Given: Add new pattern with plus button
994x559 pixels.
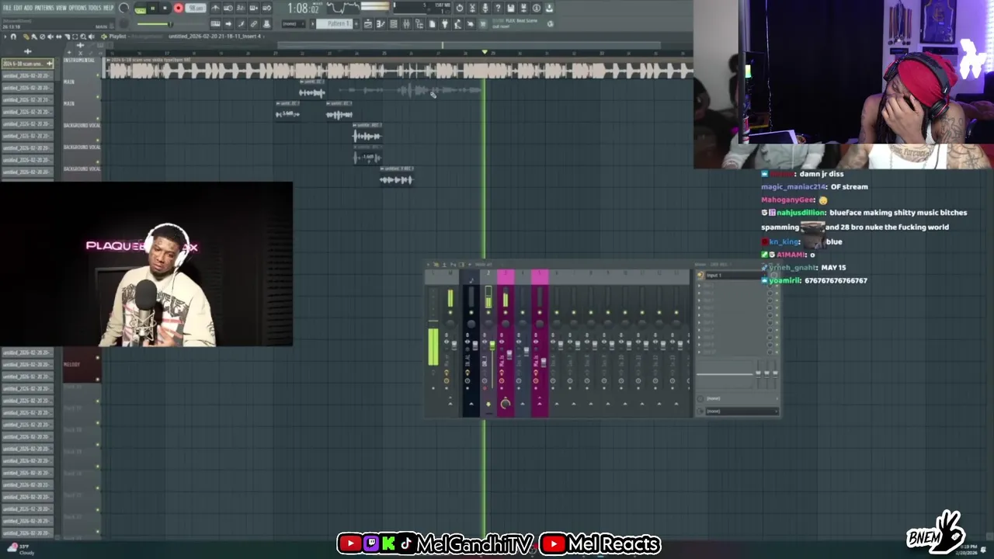Looking at the screenshot, I should click(356, 23).
